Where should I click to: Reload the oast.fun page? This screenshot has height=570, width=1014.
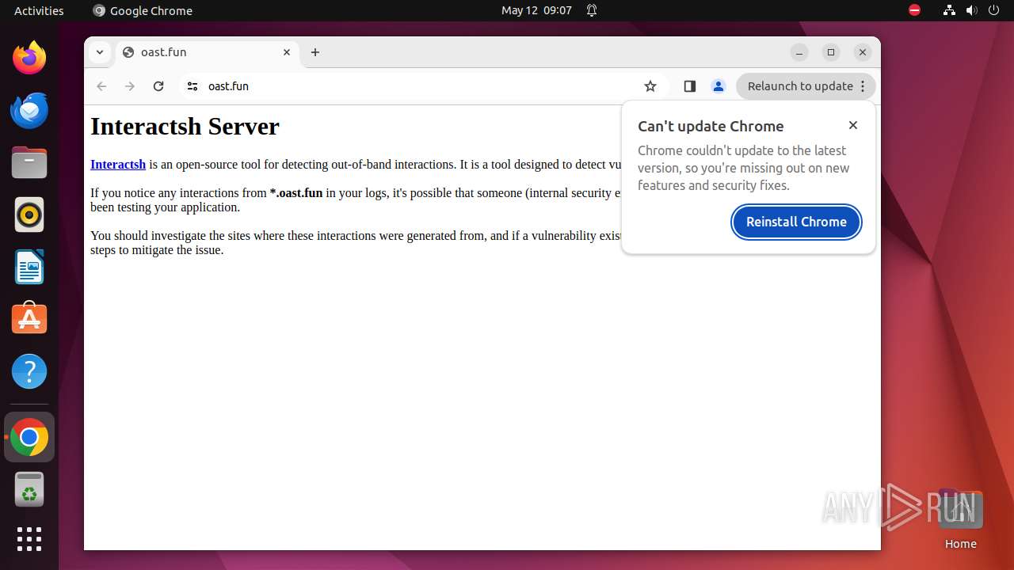point(158,86)
